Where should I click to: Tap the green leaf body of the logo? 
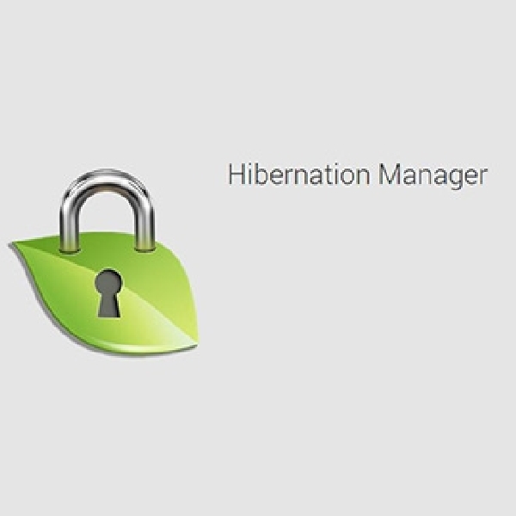click(104, 294)
